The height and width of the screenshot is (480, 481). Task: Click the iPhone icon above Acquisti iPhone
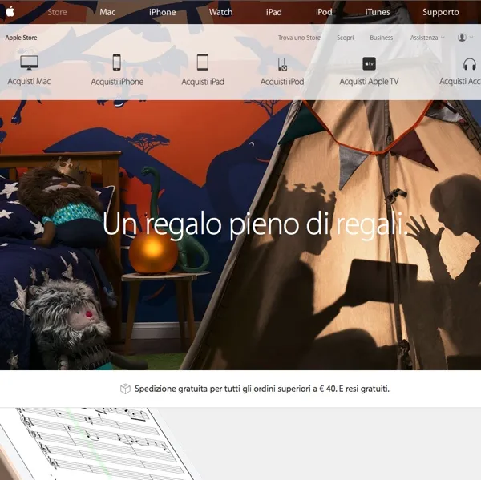(x=116, y=63)
